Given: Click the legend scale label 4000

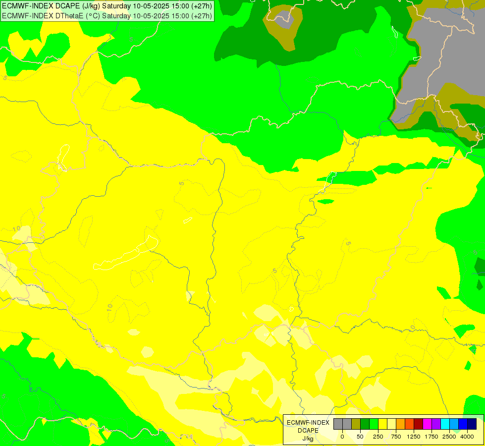Looking at the screenshot, I should (x=467, y=437).
